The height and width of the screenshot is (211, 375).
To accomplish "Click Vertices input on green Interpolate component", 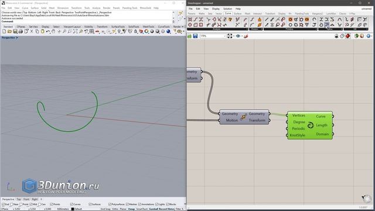I will [298, 115].
